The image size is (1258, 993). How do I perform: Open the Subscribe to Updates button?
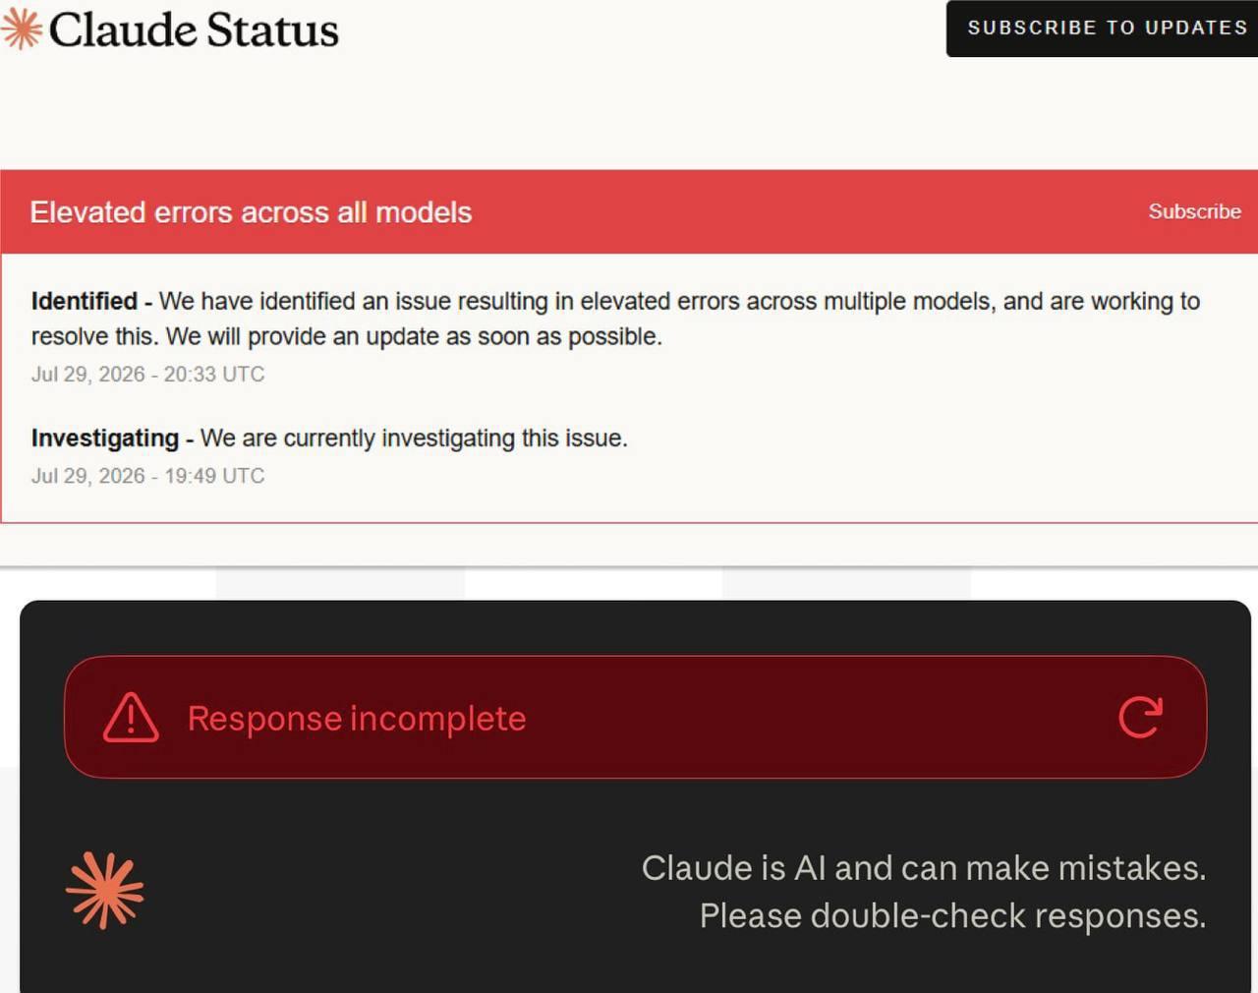(1103, 29)
